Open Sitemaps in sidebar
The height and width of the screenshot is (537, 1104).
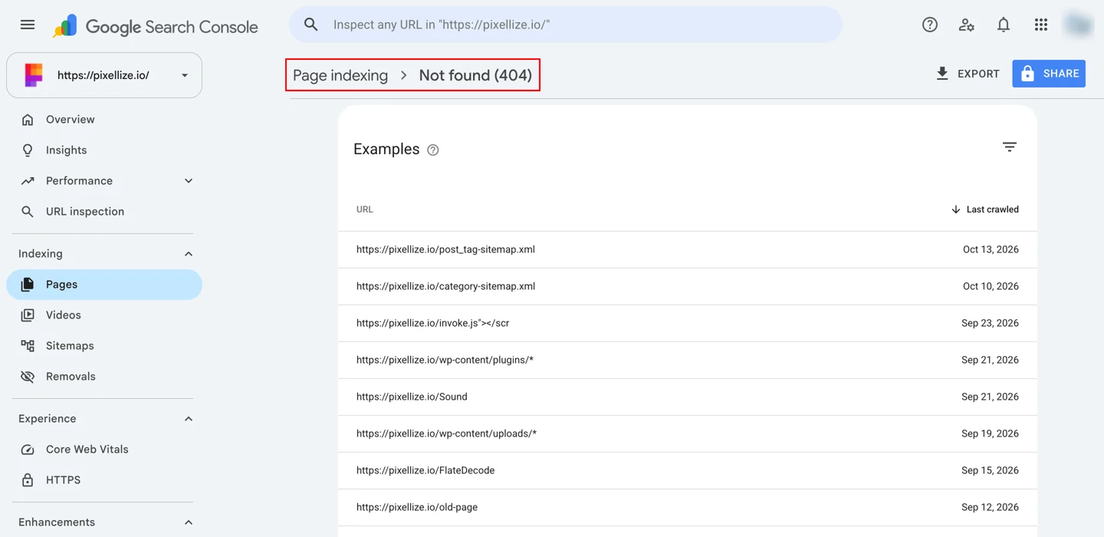tap(104, 346)
